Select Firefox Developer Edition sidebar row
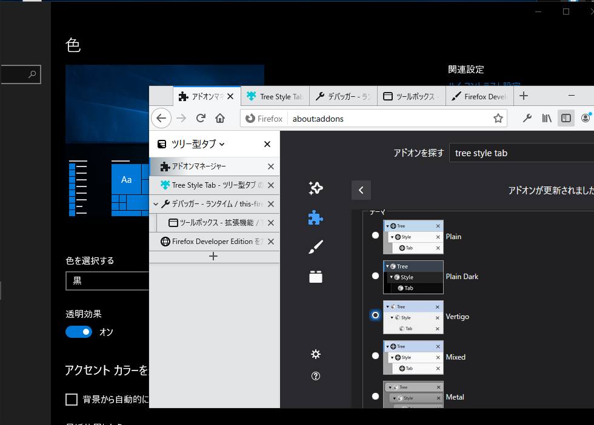Viewport: 594px width, 425px height. tap(215, 242)
